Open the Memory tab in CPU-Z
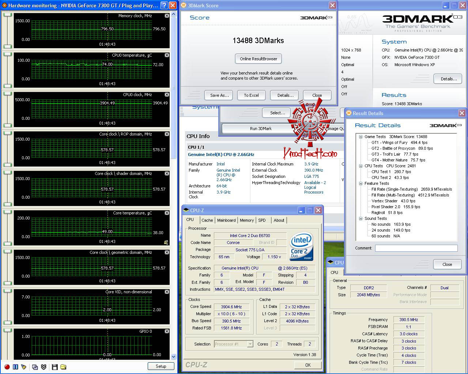 (247, 220)
